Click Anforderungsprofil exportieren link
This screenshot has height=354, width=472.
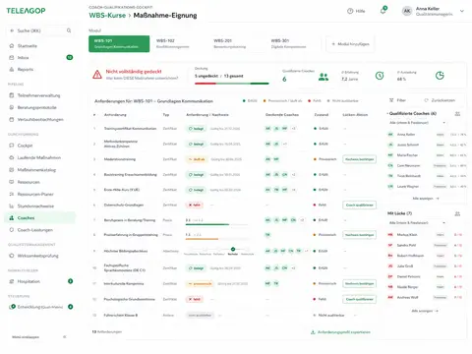coord(340,332)
